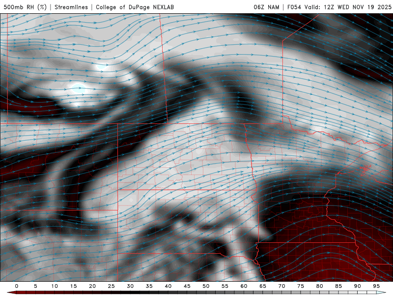Select the 5 value on the color scale
Viewport: 393px width, 295px height.
click(x=35, y=286)
